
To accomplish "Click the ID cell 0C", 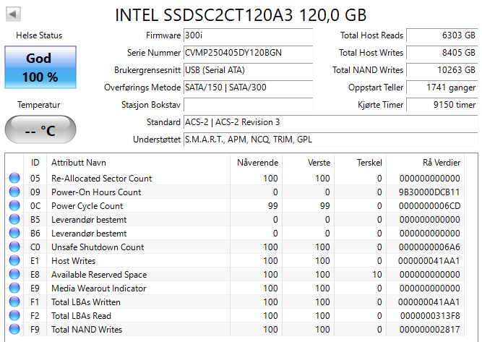I will 35,206.
